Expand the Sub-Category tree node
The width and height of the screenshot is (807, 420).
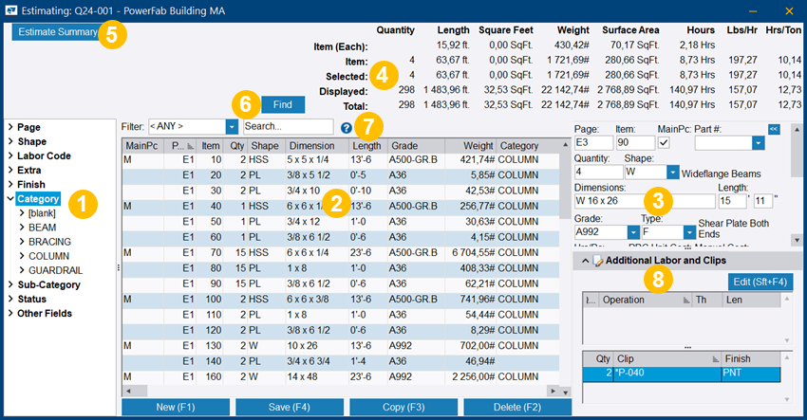click(x=10, y=284)
